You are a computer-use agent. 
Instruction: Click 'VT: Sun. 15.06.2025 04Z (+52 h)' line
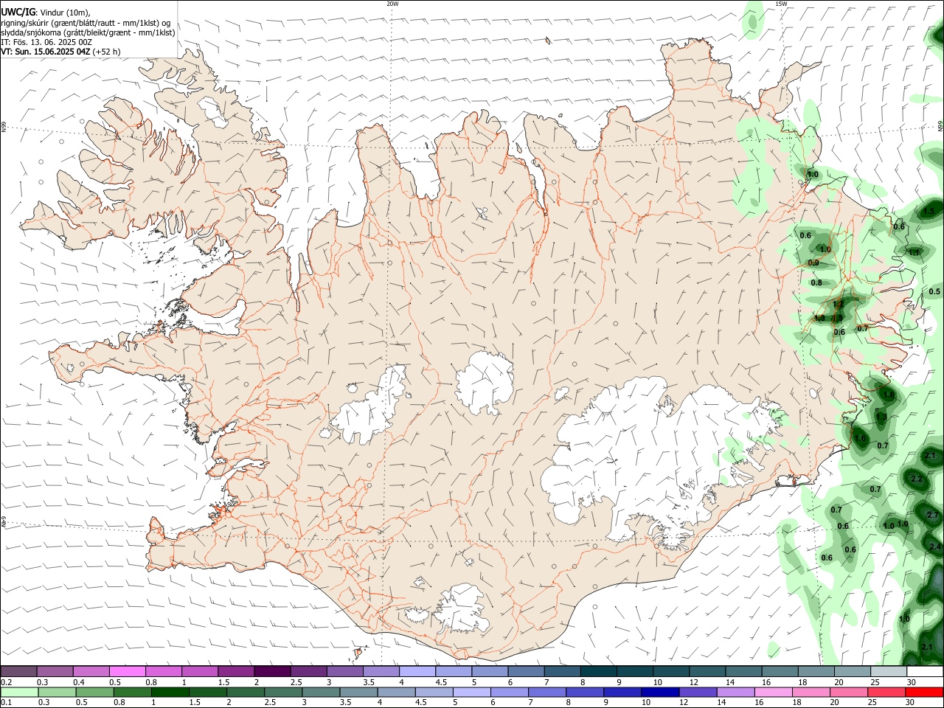click(x=60, y=52)
